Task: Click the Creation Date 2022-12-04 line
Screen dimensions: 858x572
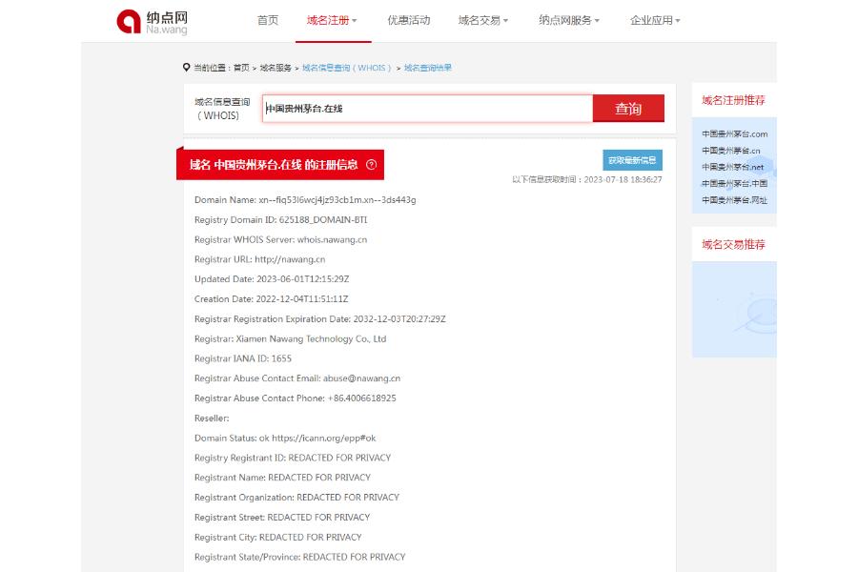Action: tap(272, 298)
